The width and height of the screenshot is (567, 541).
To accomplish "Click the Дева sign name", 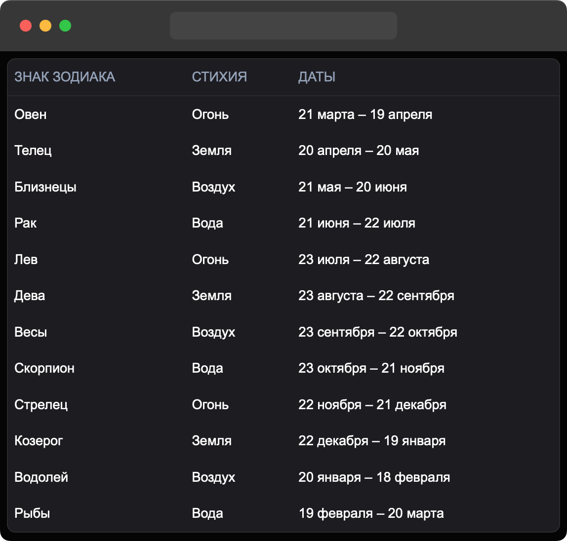I will pos(30,296).
